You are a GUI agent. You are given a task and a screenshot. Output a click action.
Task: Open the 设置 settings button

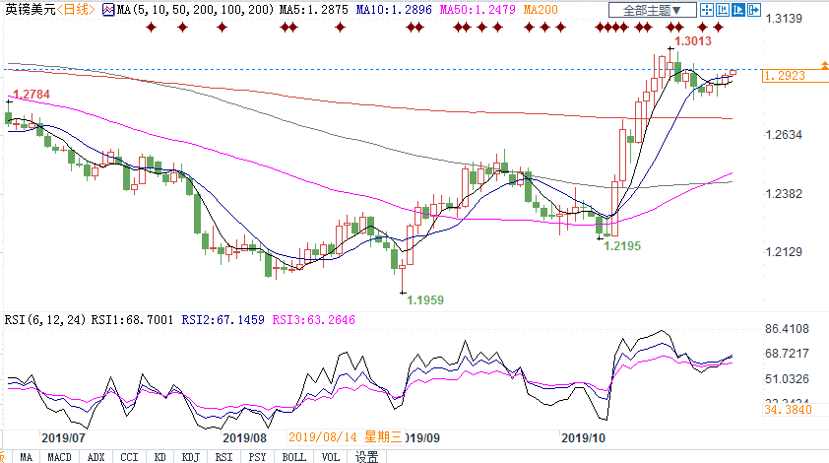click(x=367, y=456)
